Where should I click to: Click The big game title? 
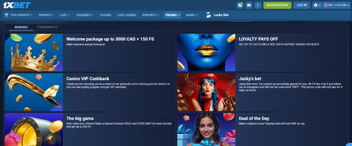(x=80, y=118)
